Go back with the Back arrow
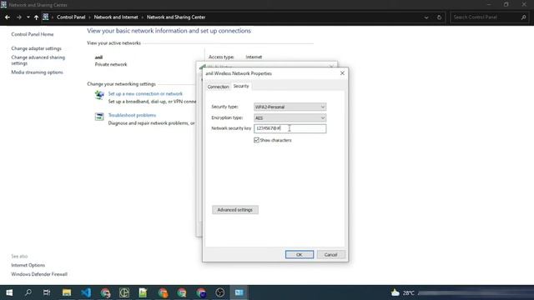 [x=8, y=17]
